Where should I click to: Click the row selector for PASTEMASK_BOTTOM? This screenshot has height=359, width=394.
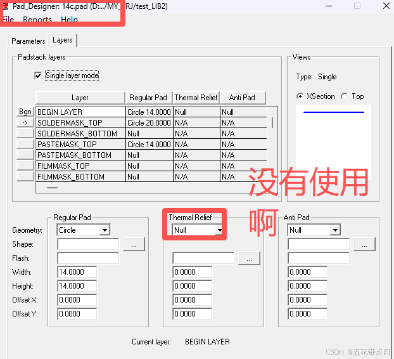pos(25,155)
